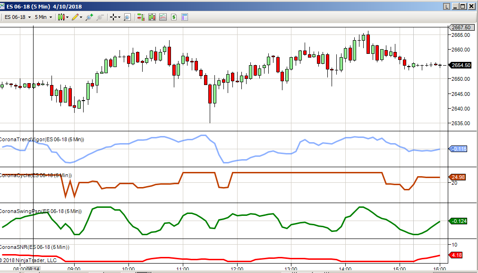Click the 10 label on CoronaSNR axis
This screenshot has width=478, height=273.
click(454, 245)
